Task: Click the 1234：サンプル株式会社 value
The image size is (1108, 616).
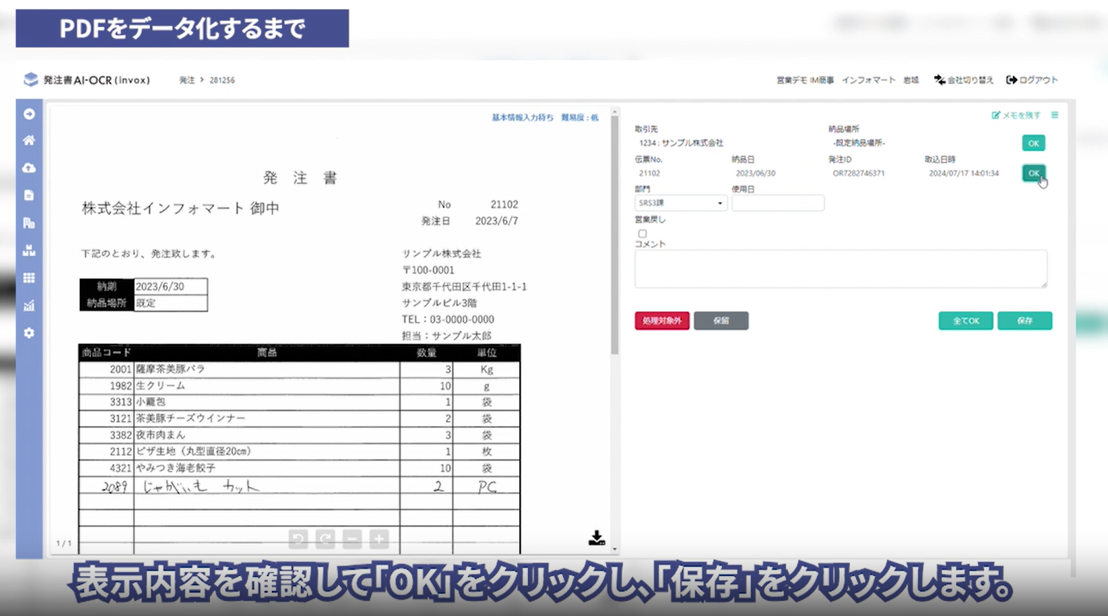Action: pos(681,143)
